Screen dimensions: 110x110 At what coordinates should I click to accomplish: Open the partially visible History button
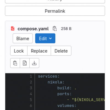[55, 1]
